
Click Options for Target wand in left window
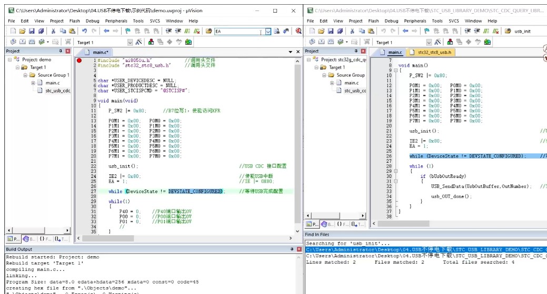(x=139, y=42)
